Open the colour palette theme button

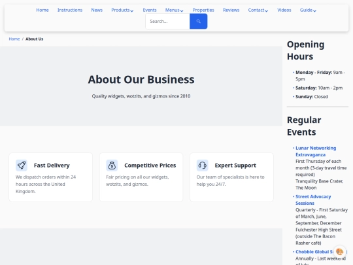339,251
